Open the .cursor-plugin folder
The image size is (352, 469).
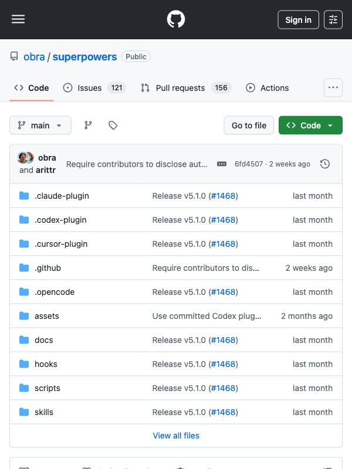coord(61,244)
